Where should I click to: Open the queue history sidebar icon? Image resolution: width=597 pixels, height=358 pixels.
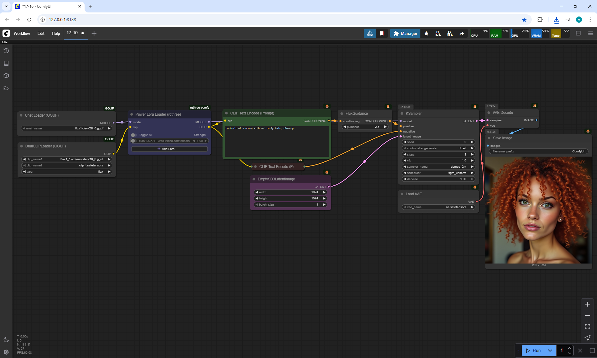coord(6,51)
